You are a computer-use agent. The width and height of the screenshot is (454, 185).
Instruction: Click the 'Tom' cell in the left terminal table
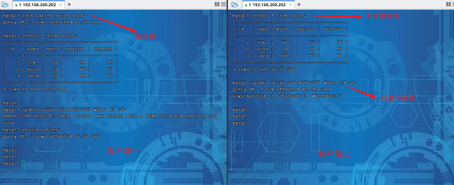point(31,62)
